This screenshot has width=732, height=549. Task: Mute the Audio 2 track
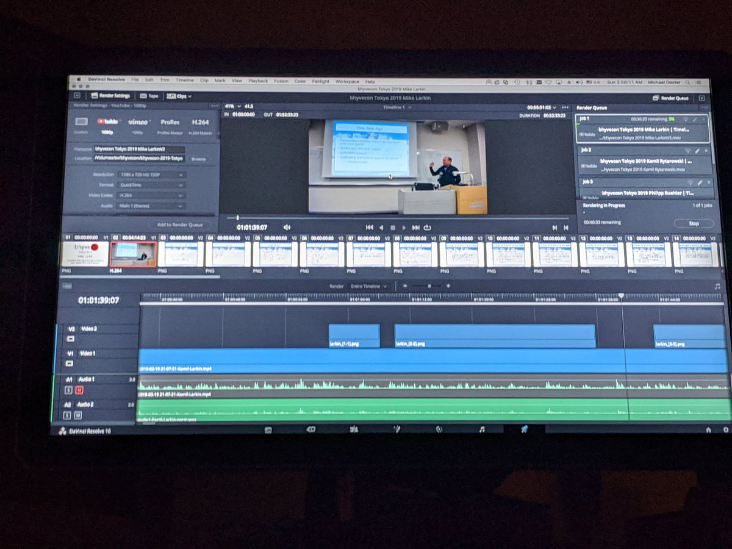78,415
